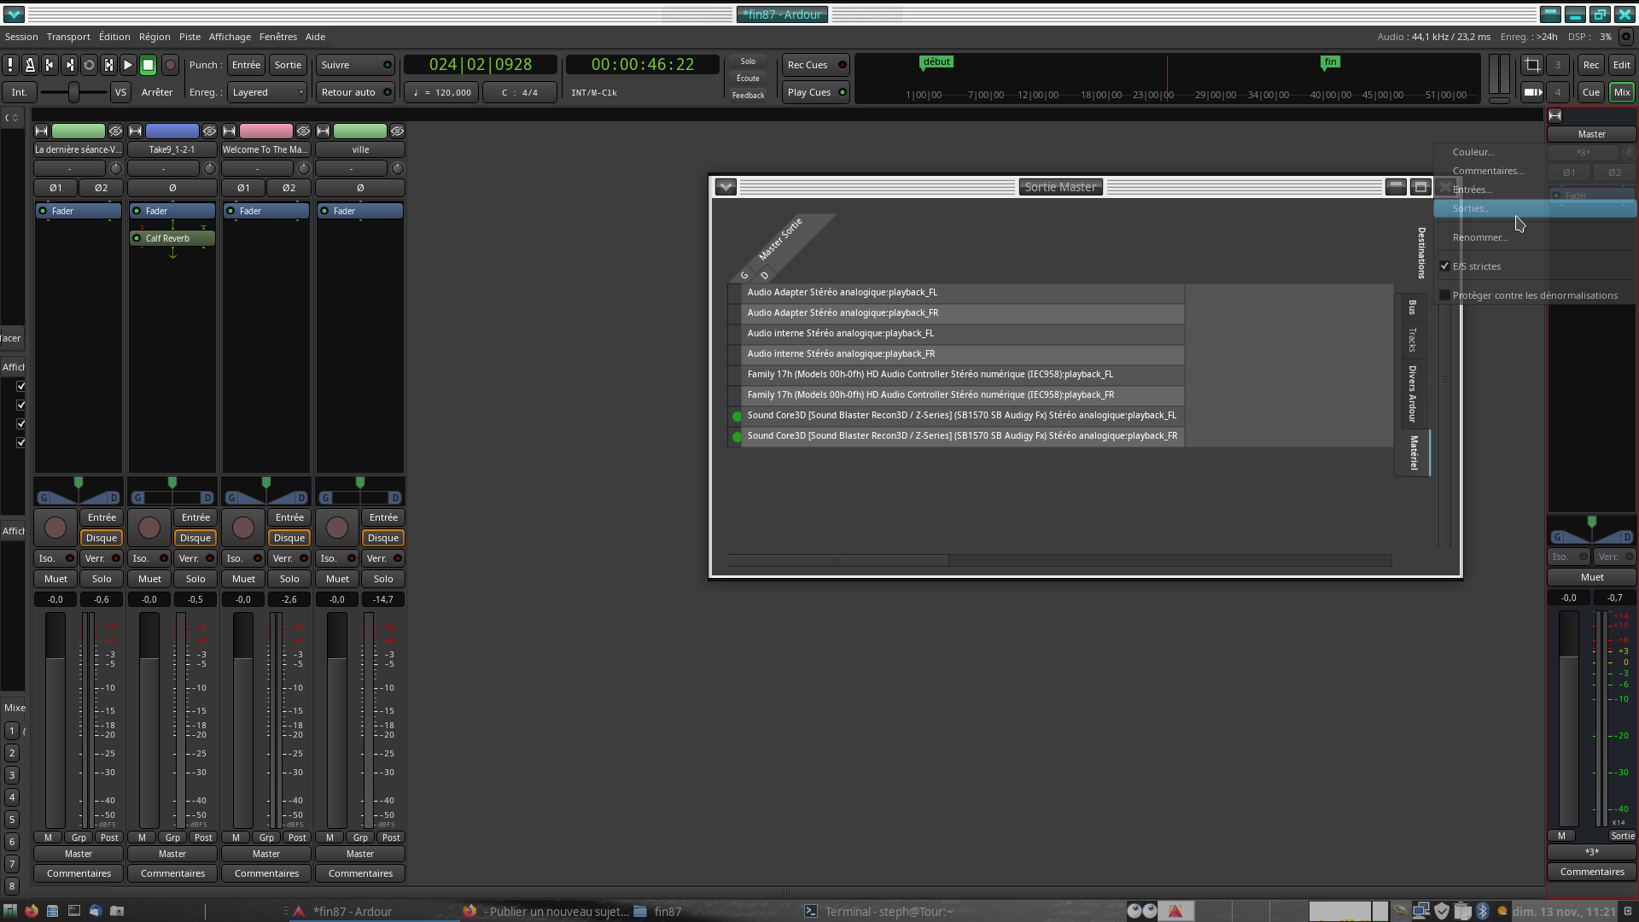Uncheck the E/S strictes option
Image resolution: width=1639 pixels, height=922 pixels.
[x=1444, y=266]
